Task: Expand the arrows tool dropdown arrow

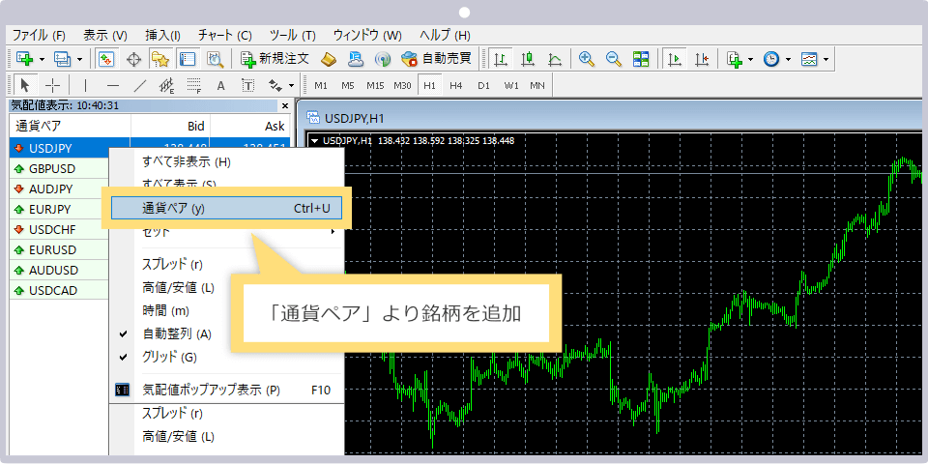Action: [x=291, y=85]
